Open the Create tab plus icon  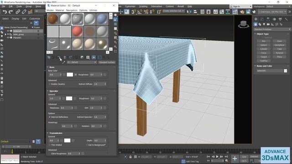255,19
